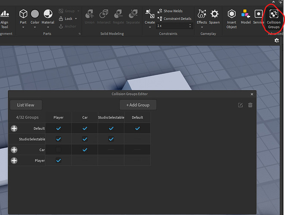Screen dimensions: 285x215
Task: Add selected parts to Car group
Action: [14, 150]
